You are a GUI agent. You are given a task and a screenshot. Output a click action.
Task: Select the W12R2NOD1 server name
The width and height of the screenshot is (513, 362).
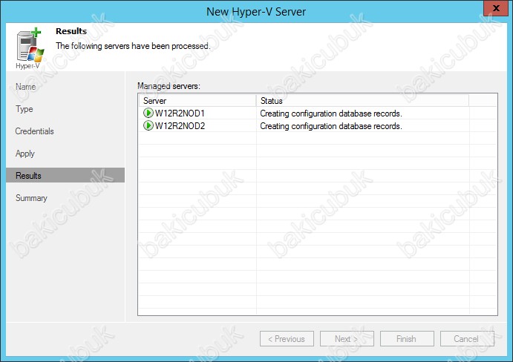(180, 113)
